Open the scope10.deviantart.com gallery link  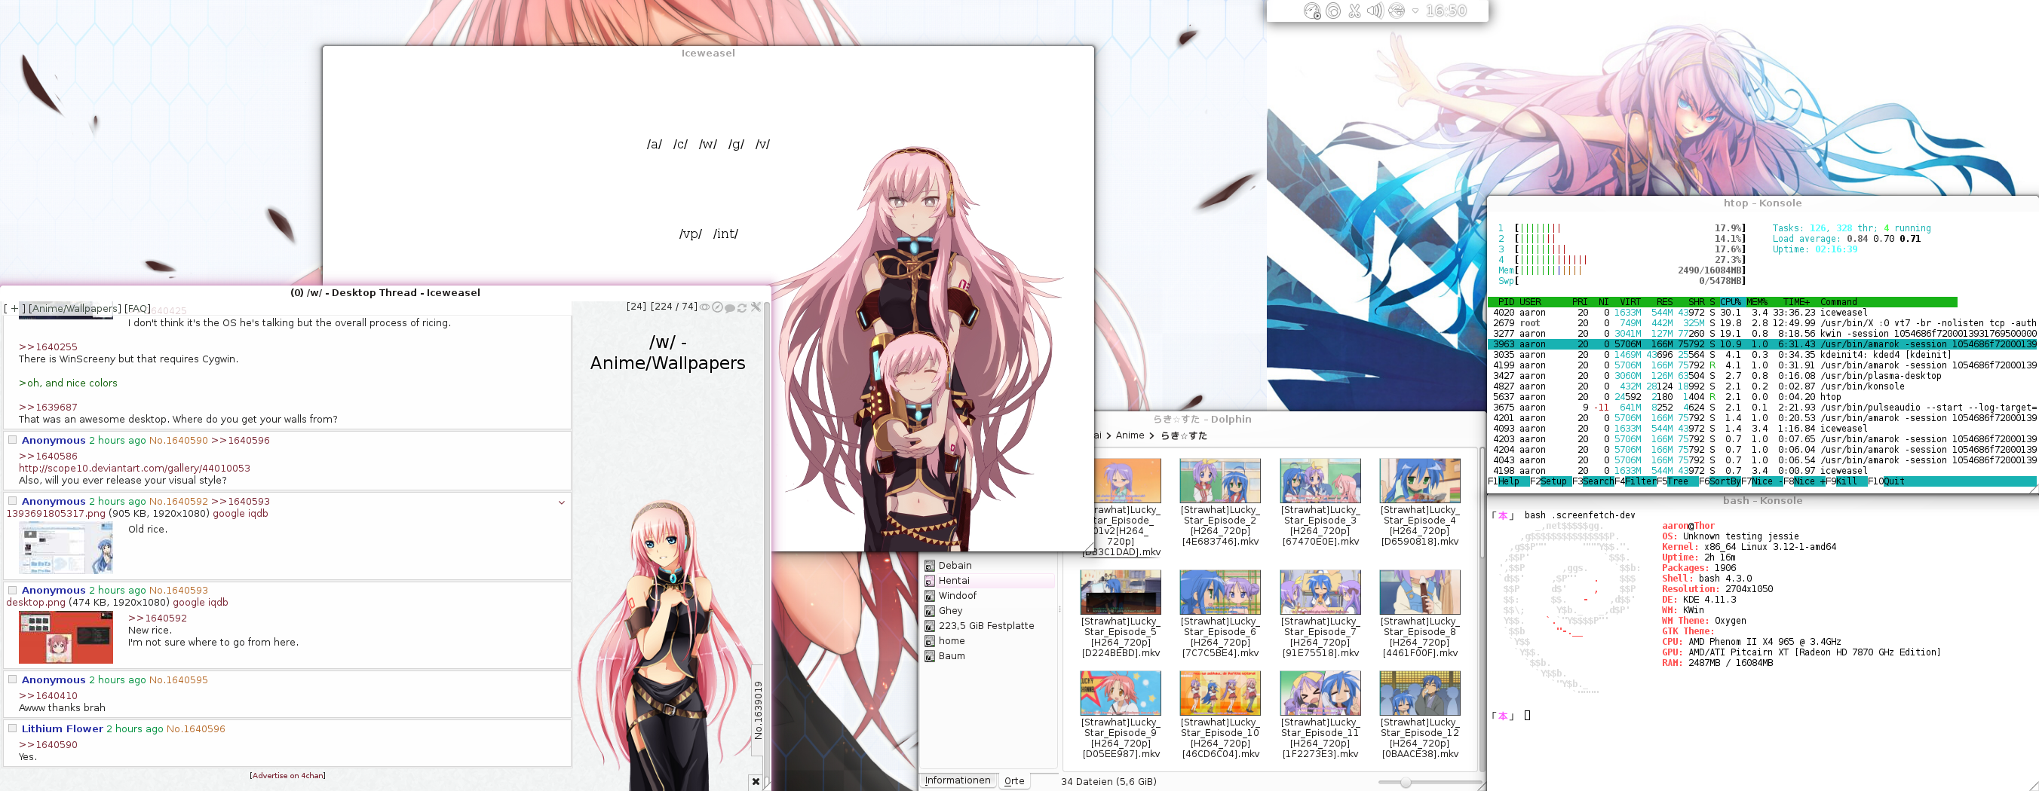pos(134,469)
